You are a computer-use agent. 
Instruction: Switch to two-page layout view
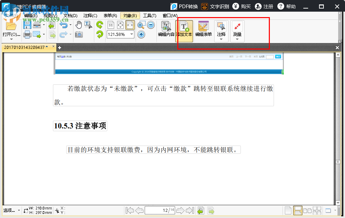307,210
